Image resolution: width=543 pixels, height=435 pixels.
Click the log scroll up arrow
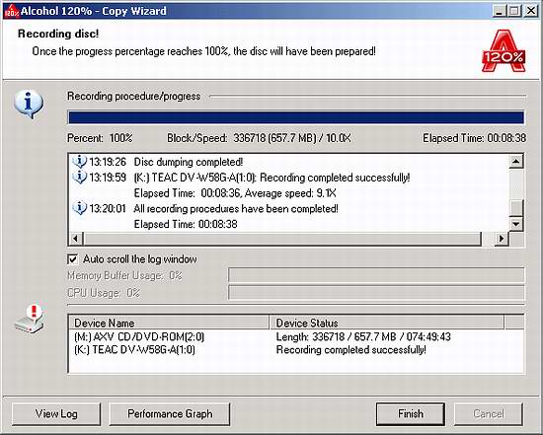[516, 161]
